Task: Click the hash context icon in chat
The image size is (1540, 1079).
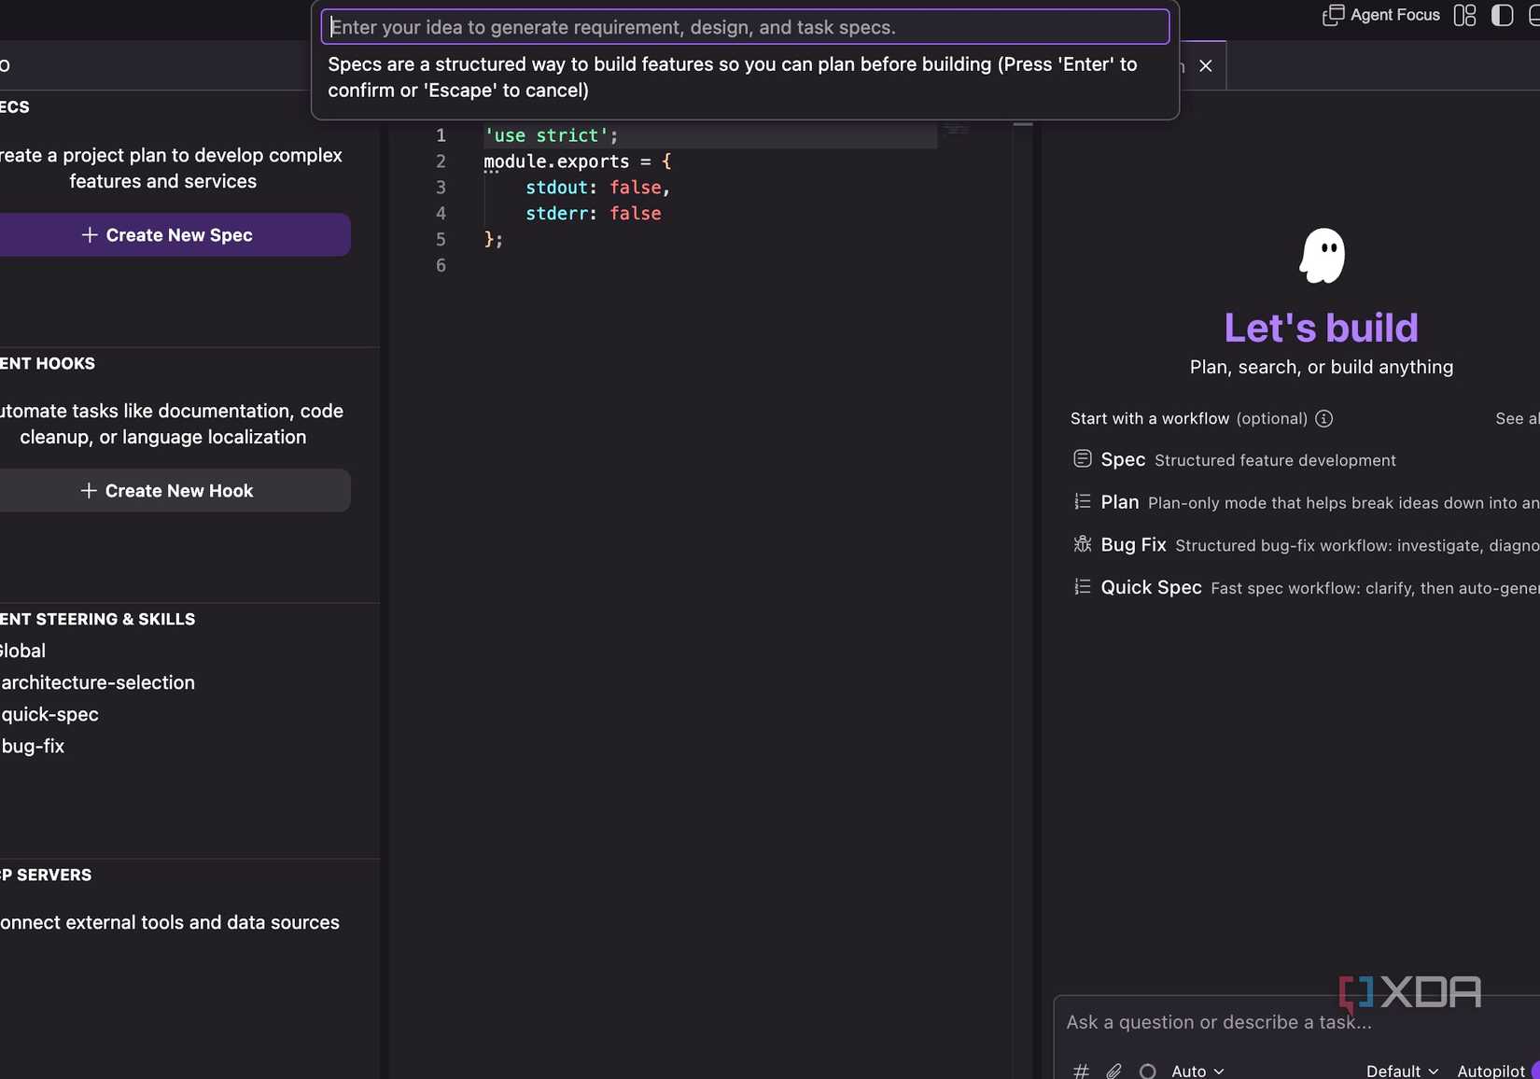Action: [1081, 1071]
